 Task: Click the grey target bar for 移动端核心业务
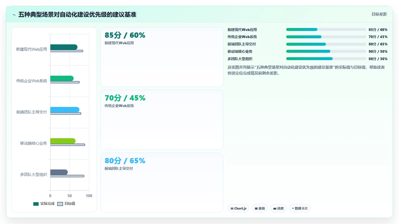[x=67, y=145]
